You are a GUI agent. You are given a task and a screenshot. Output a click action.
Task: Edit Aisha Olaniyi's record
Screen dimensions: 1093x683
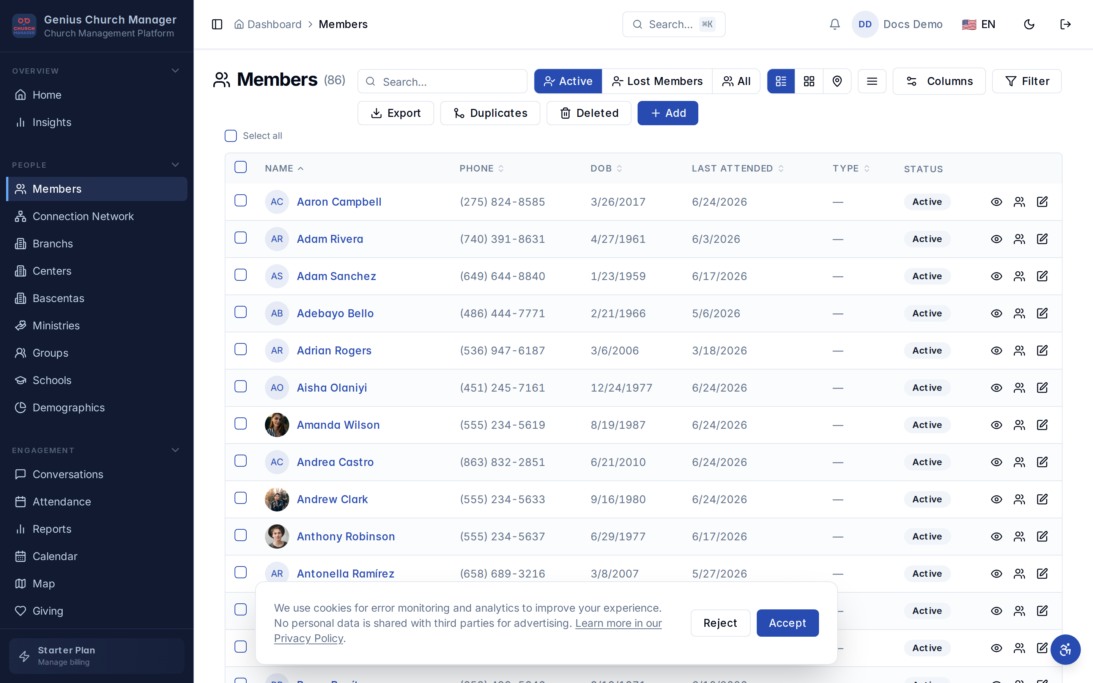tap(1042, 387)
